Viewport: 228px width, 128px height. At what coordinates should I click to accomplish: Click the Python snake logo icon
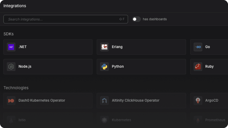[x=104, y=67]
